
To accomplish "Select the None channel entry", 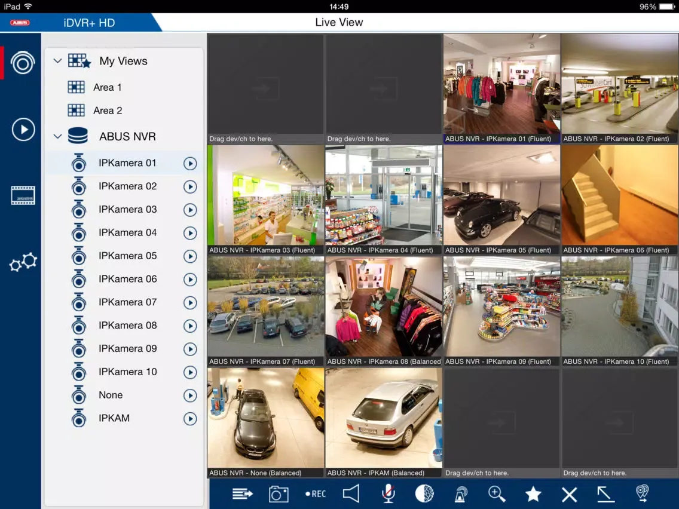I will (124, 395).
